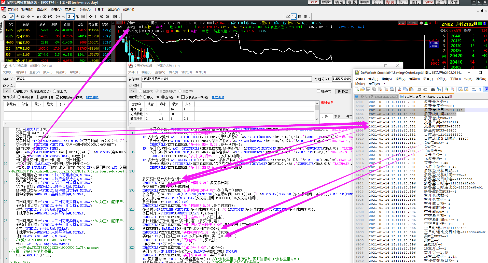
Task: Click Notepad++ print icon
Action: click(x=392, y=89)
